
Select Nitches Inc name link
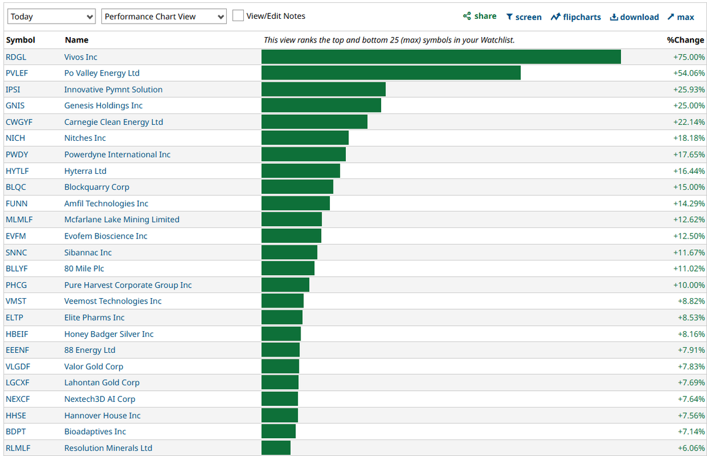click(x=85, y=138)
